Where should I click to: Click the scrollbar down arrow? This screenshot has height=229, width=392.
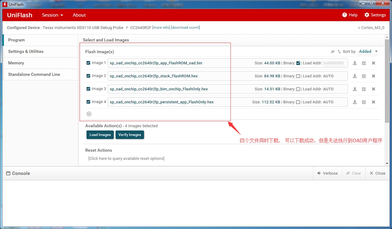(387, 163)
